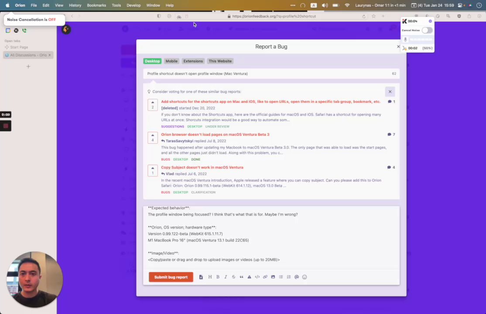Select the Desktop category tab
486x314 pixels.
[152, 61]
